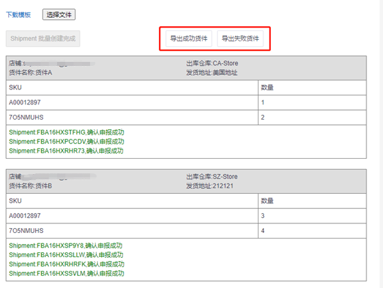Image resolution: width=383 pixels, height=288 pixels.
Task: Click the 选择文件 choose file button
Action: (59, 14)
